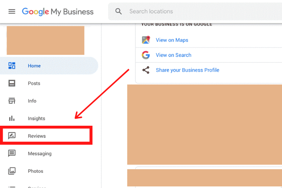Click the search magnifier icon
This screenshot has height=188, width=282.
[118, 11]
